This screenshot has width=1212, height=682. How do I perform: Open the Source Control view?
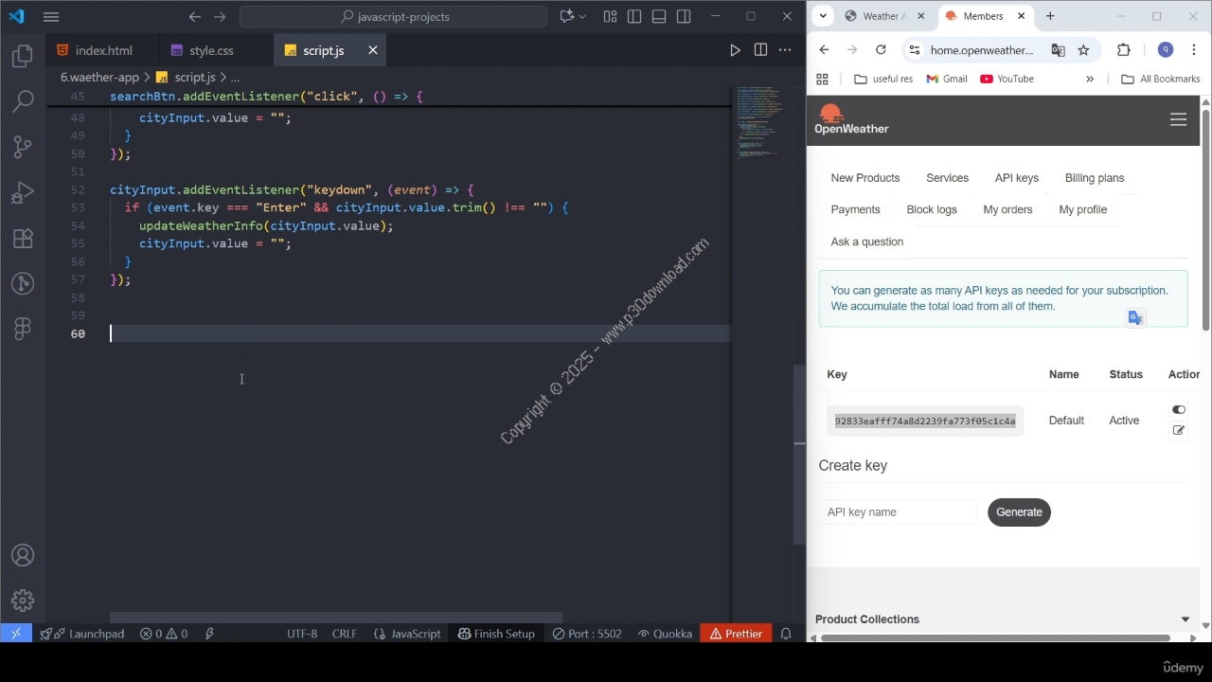23,146
